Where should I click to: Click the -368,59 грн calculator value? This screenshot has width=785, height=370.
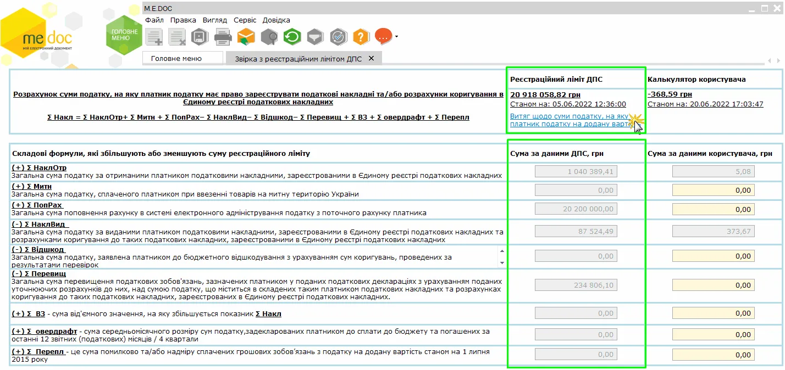pos(670,94)
